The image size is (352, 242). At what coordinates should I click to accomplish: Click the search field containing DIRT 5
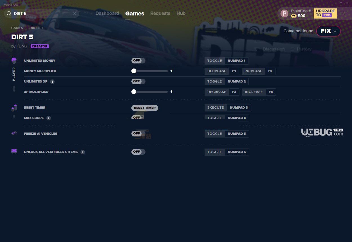(42, 13)
